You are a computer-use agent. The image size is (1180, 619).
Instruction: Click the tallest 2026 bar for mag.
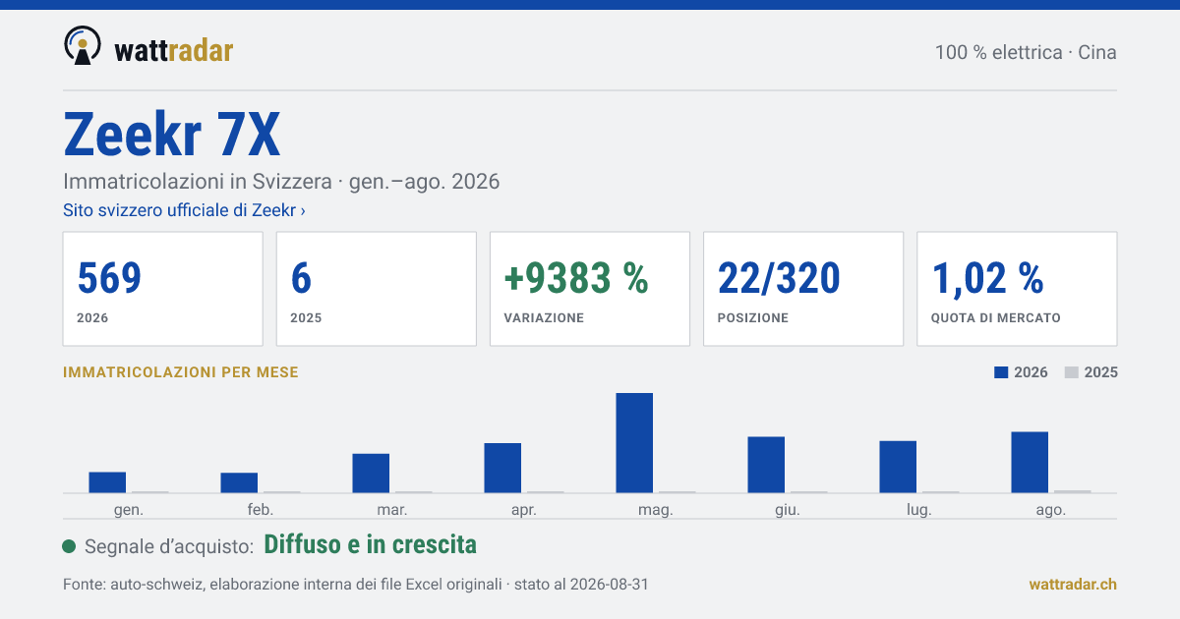634,443
